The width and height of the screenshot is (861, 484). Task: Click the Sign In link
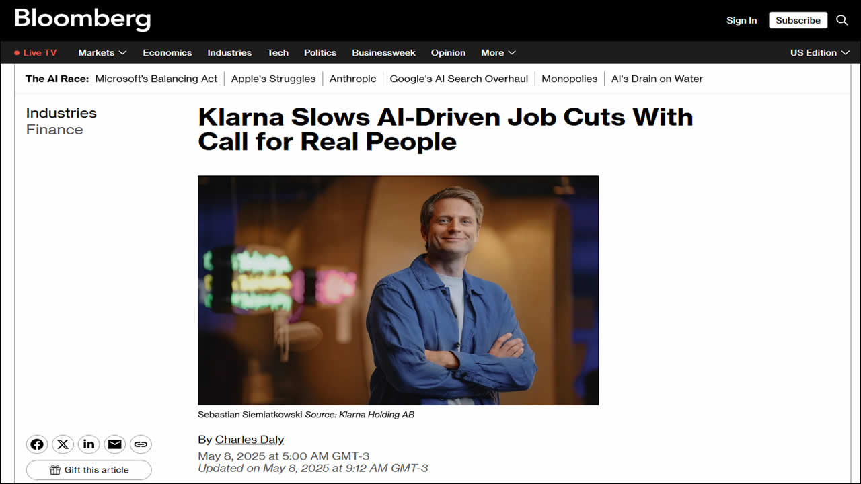pos(741,20)
